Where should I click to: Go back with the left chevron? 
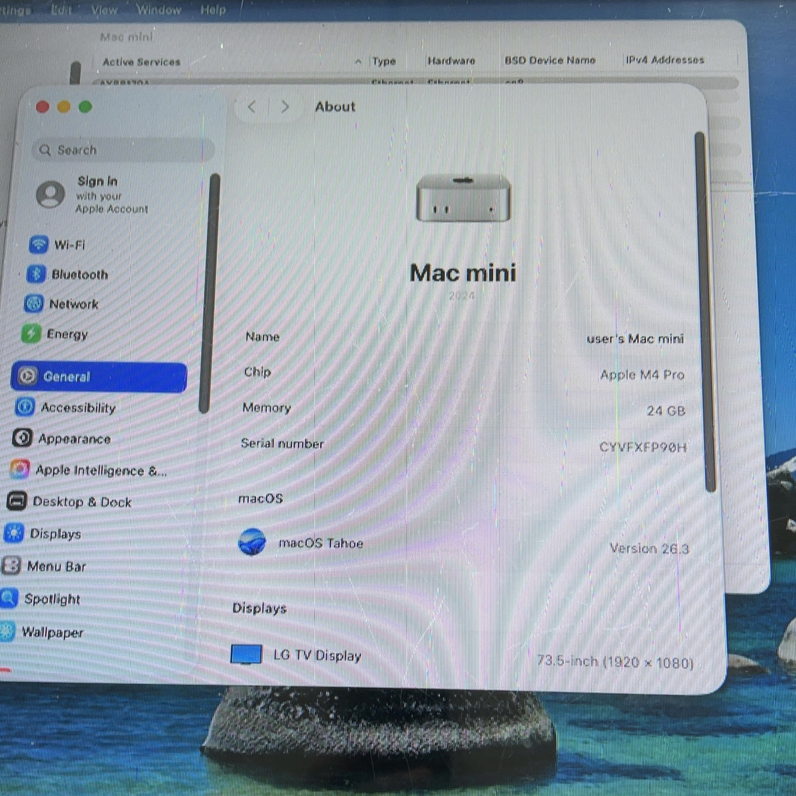tap(252, 107)
